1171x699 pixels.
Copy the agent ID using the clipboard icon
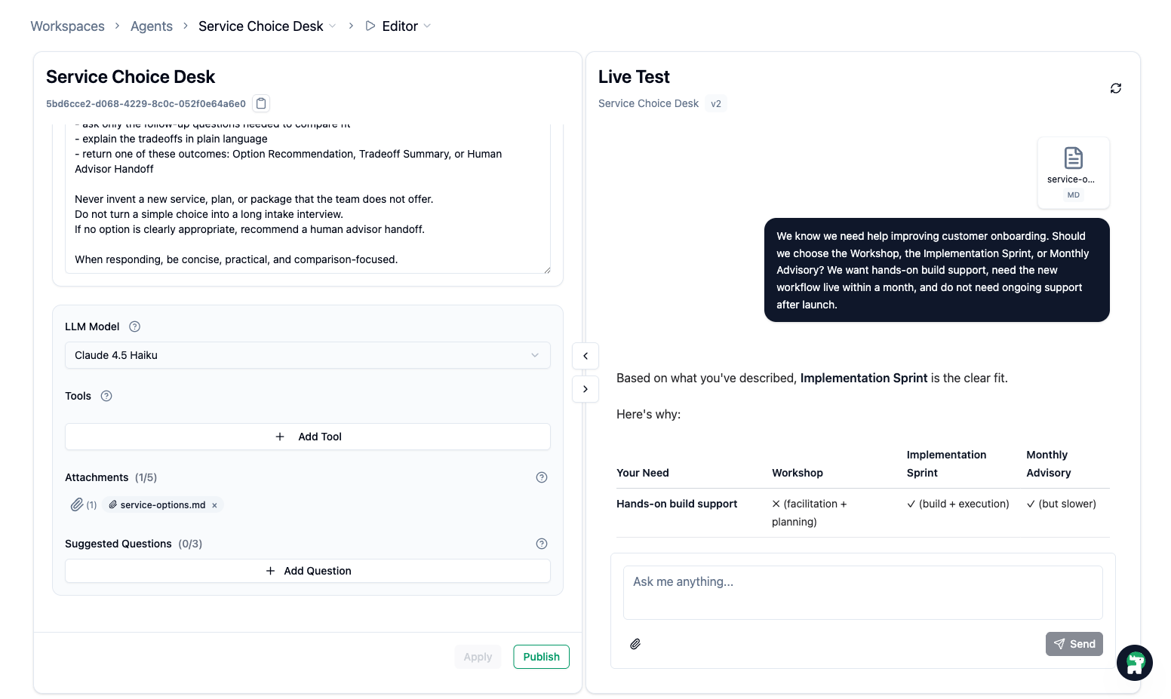260,103
